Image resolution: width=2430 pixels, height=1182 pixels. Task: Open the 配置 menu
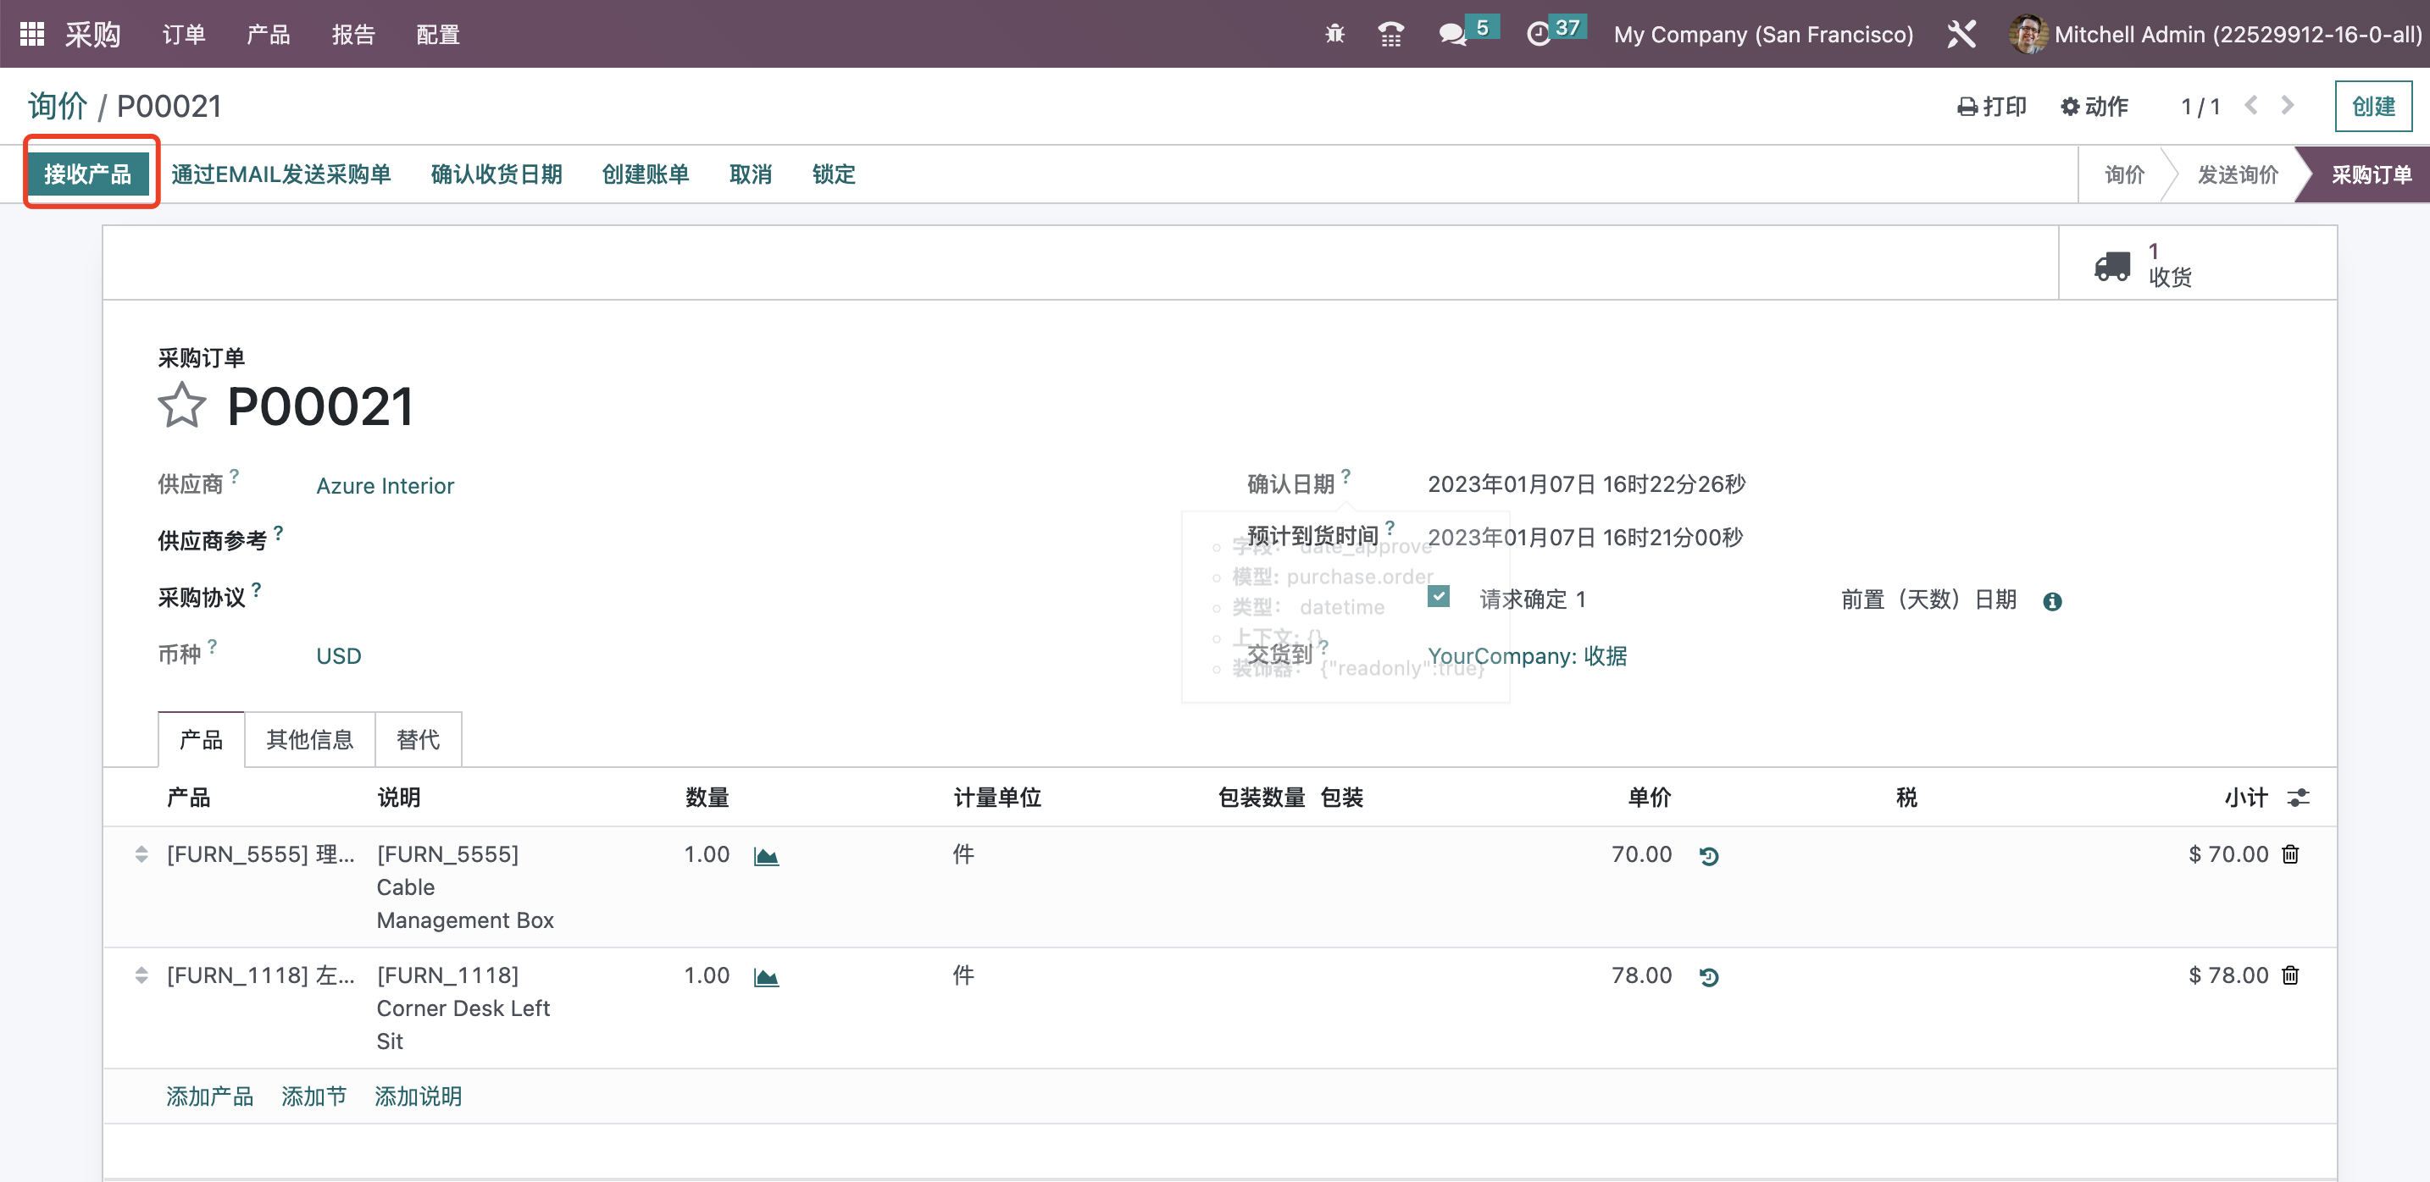click(x=439, y=35)
